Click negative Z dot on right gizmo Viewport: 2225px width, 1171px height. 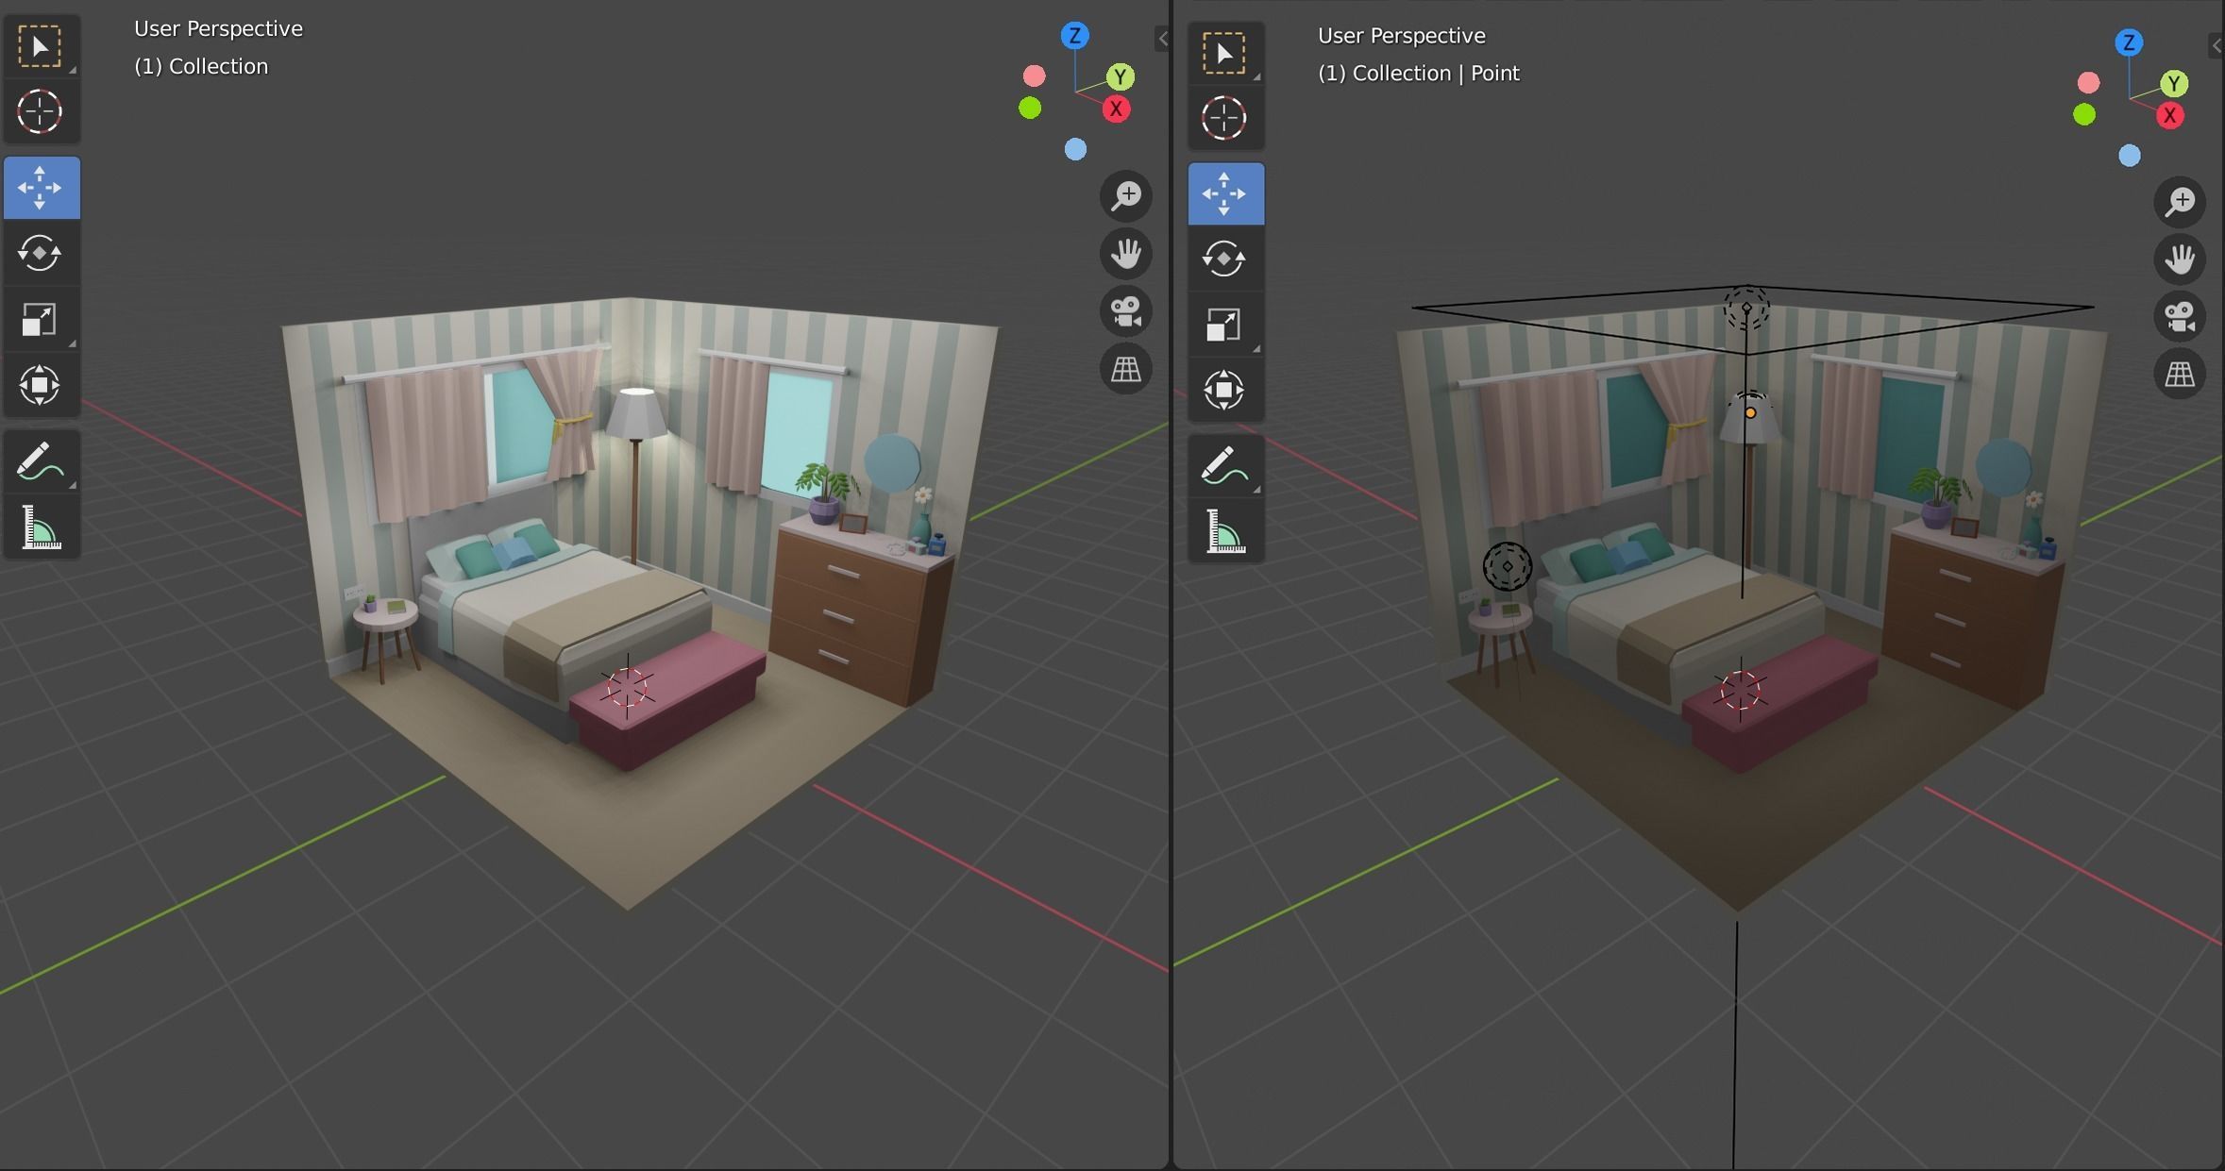tap(2129, 156)
